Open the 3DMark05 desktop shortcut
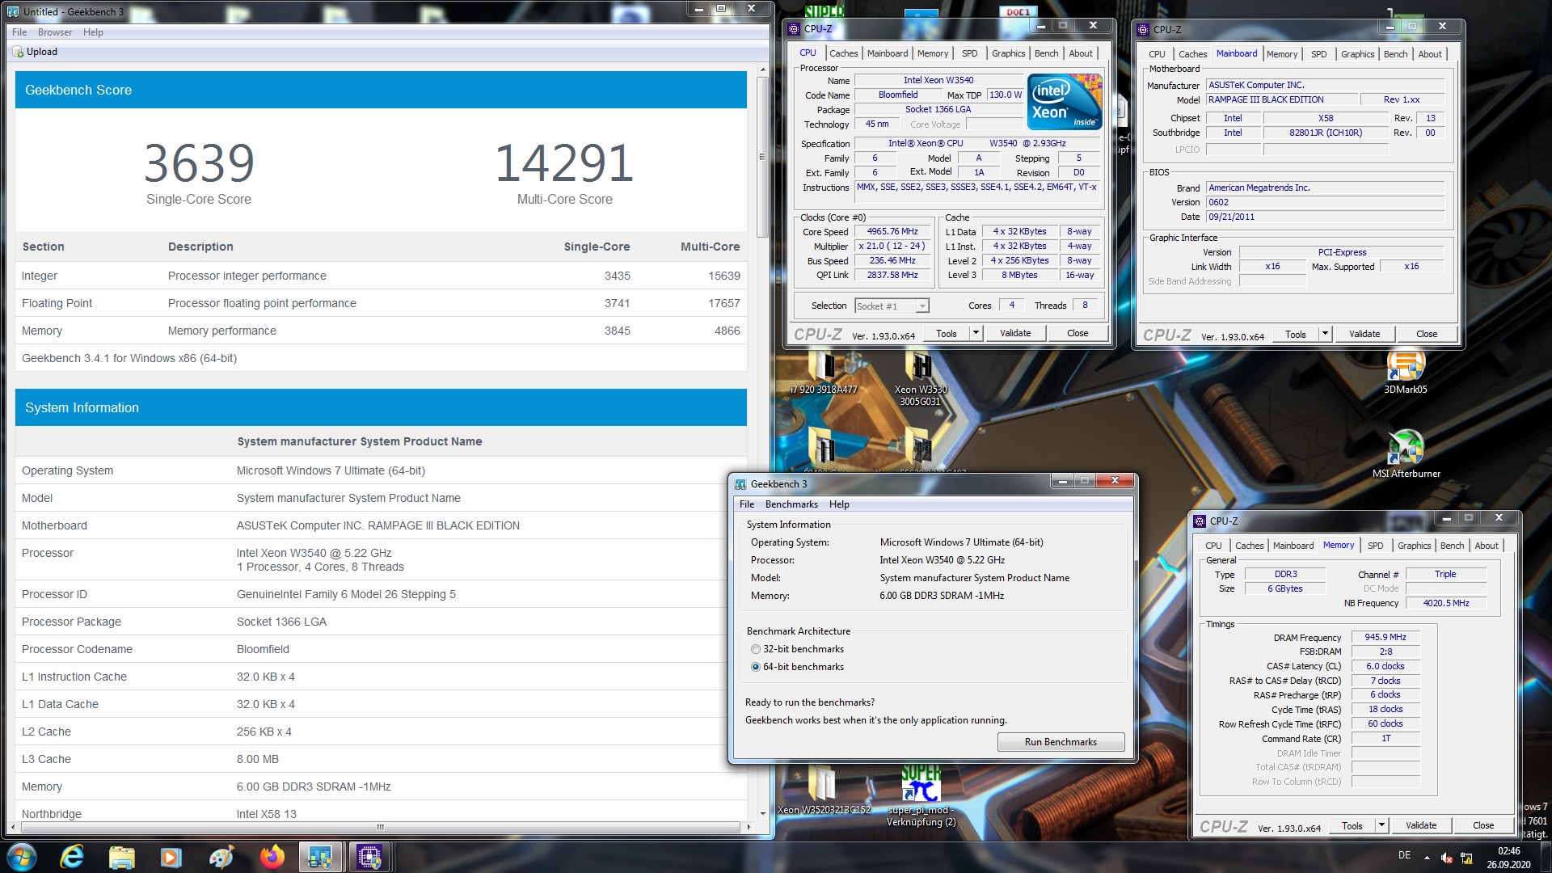Image resolution: width=1552 pixels, height=873 pixels. click(x=1406, y=373)
